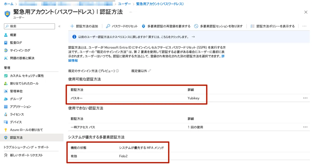The width and height of the screenshot is (312, 166).
Task: Click the blue info icon in banner
Action: pos(74,37)
